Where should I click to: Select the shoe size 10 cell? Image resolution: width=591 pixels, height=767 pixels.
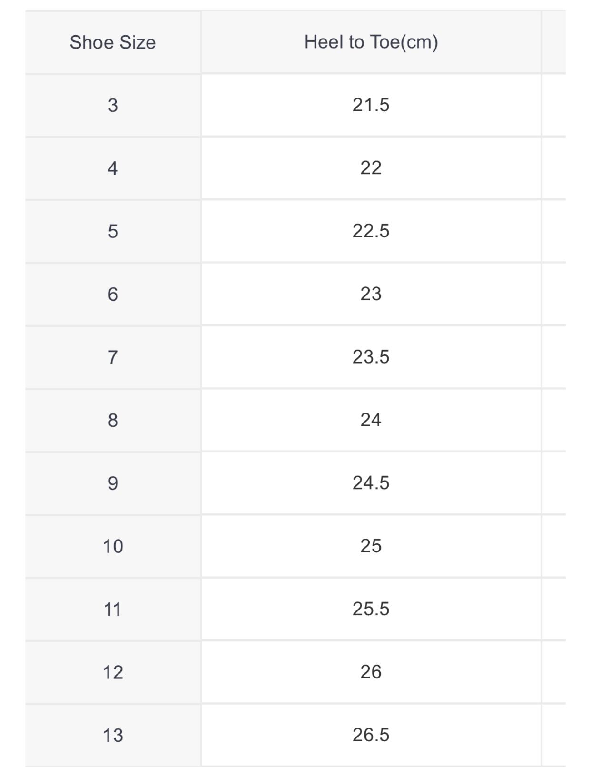(113, 546)
